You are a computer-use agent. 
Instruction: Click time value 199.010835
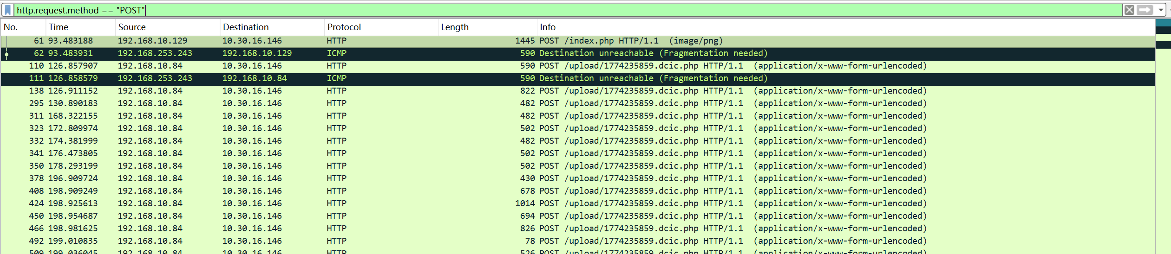pyautogui.click(x=73, y=241)
